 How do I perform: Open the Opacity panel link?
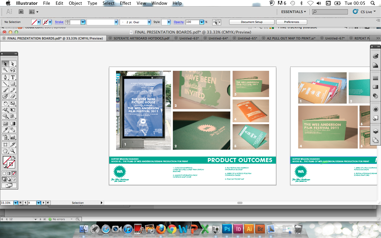click(179, 22)
